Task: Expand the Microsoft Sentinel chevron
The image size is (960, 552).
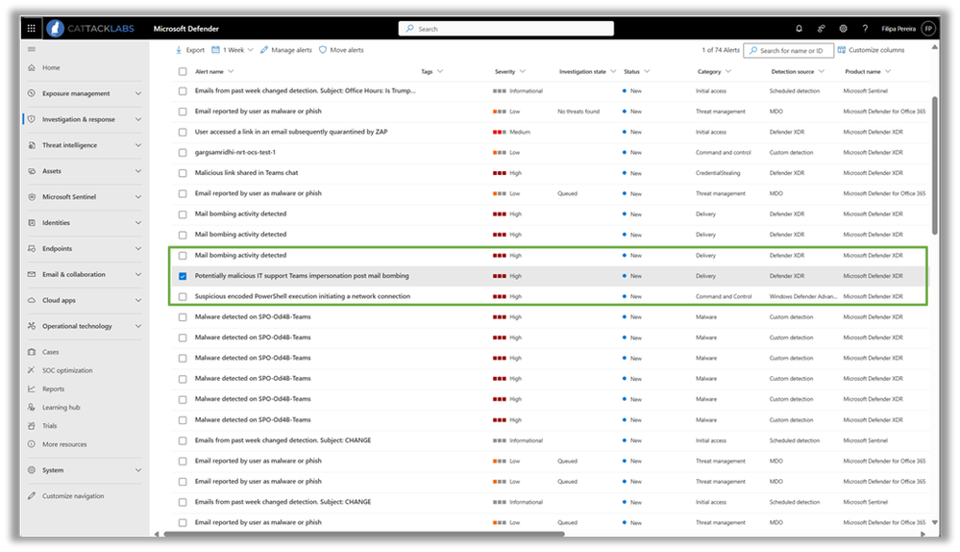Action: pyautogui.click(x=138, y=196)
